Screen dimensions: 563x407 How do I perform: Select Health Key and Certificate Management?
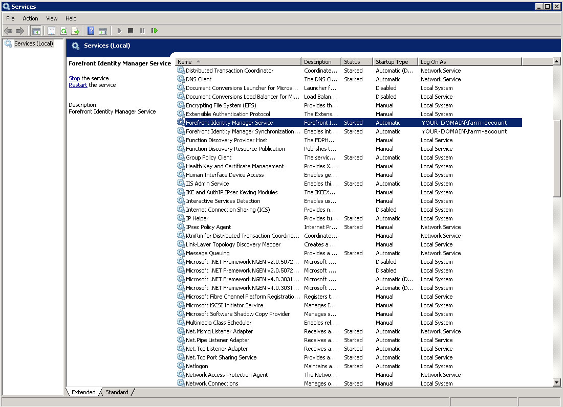point(348,166)
